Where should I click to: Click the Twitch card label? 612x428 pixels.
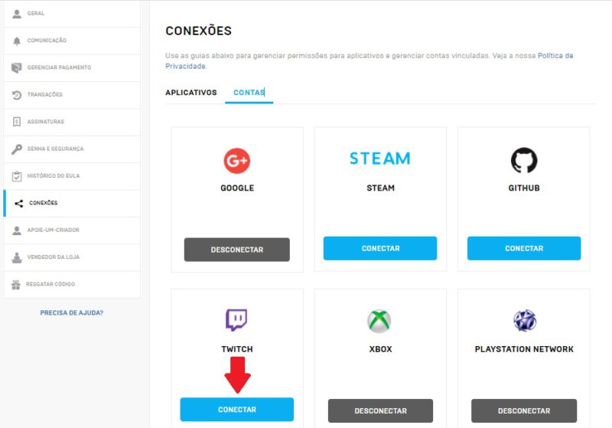237,349
